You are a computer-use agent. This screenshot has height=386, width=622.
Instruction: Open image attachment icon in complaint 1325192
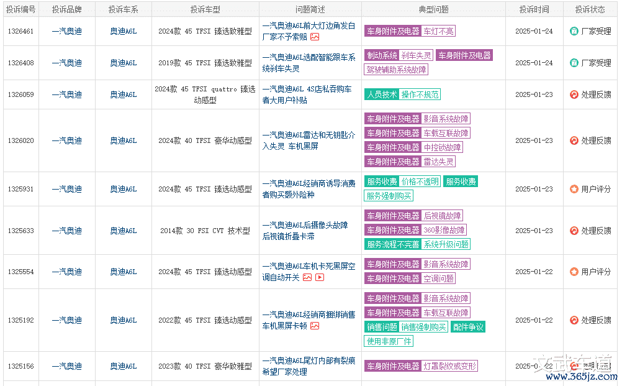coord(315,326)
